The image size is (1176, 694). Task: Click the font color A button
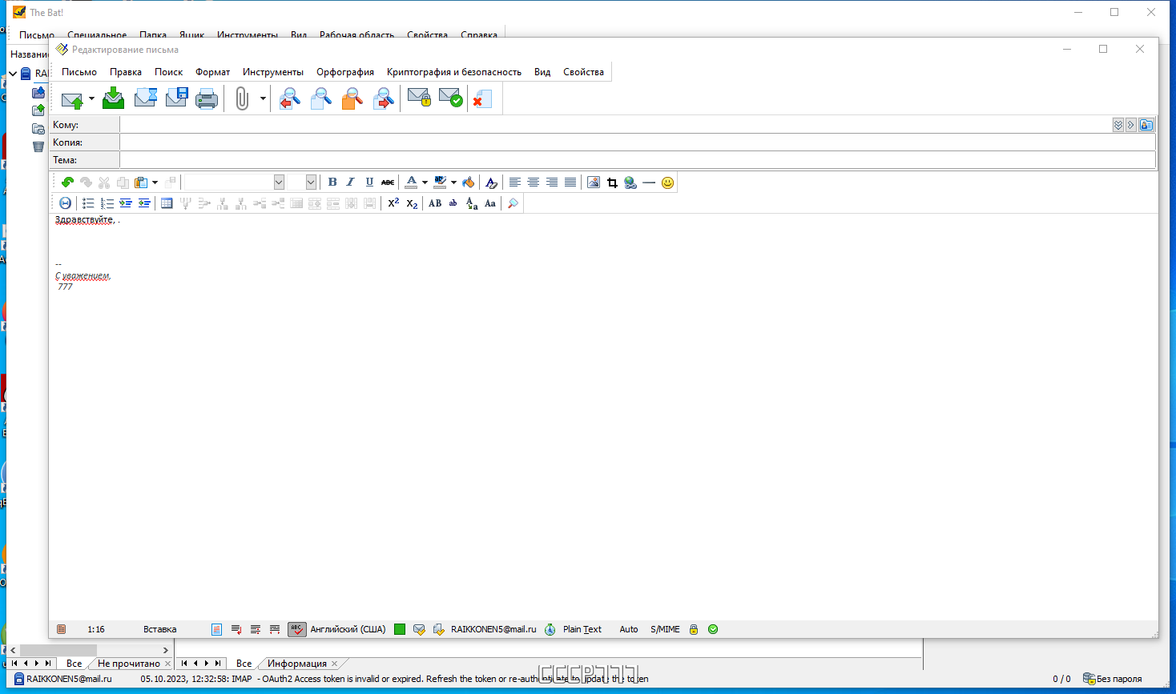pos(411,183)
